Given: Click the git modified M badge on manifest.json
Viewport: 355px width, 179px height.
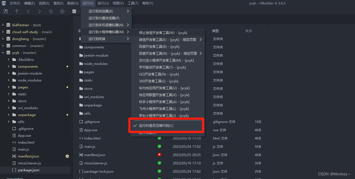Looking at the screenshot, I should (67, 156).
